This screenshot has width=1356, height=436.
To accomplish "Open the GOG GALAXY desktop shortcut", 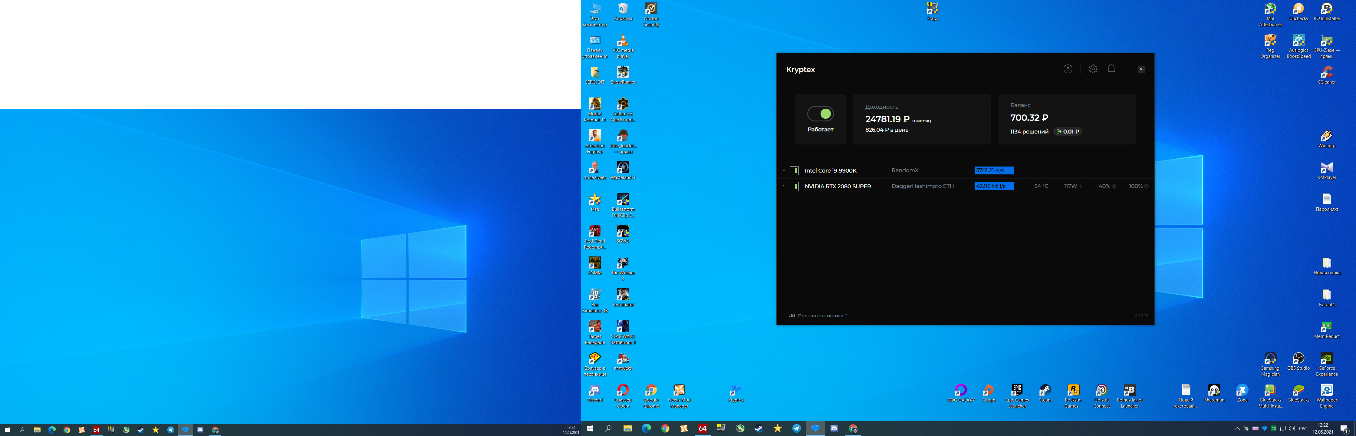I will click(961, 393).
